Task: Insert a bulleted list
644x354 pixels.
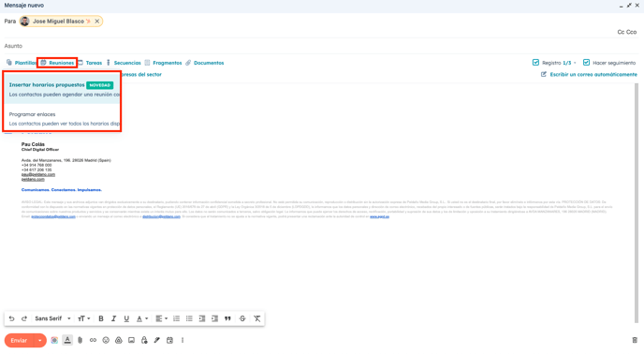Action: pyautogui.click(x=189, y=318)
